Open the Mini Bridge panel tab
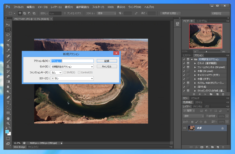Screen dimensions: 235x154 tap(19, 147)
